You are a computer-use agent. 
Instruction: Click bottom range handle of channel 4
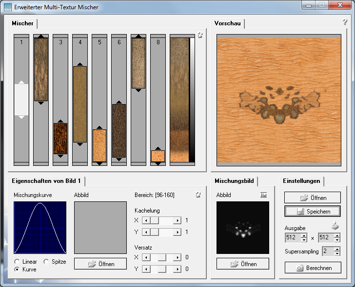(x=80, y=144)
